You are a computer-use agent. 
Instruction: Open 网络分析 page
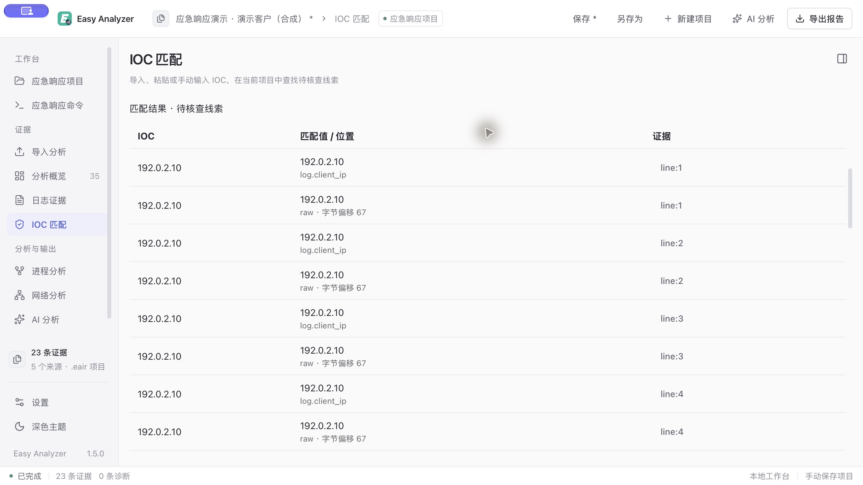click(57, 295)
